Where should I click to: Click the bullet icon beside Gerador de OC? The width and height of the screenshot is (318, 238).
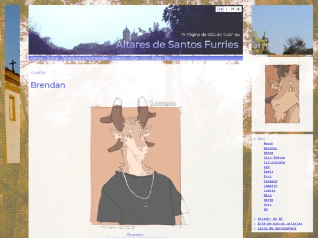coord(255,219)
